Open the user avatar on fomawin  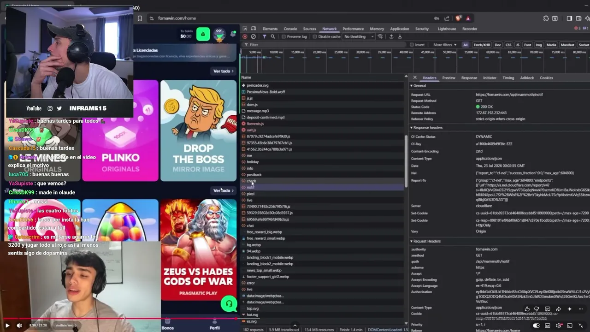pos(219,35)
